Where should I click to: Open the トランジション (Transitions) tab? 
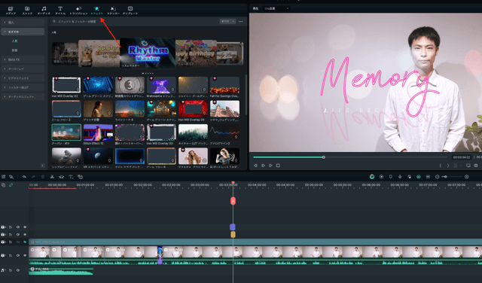(x=78, y=11)
